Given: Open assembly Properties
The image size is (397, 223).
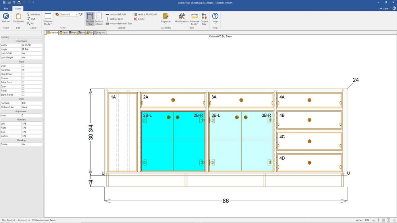Looking at the screenshot, I should (x=166, y=19).
